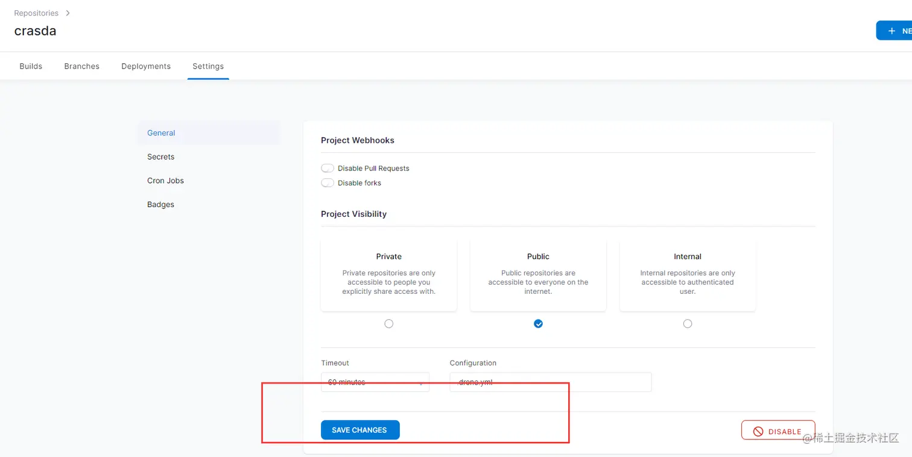Select General in the settings sidebar
The image size is (912, 457).
pyautogui.click(x=161, y=133)
